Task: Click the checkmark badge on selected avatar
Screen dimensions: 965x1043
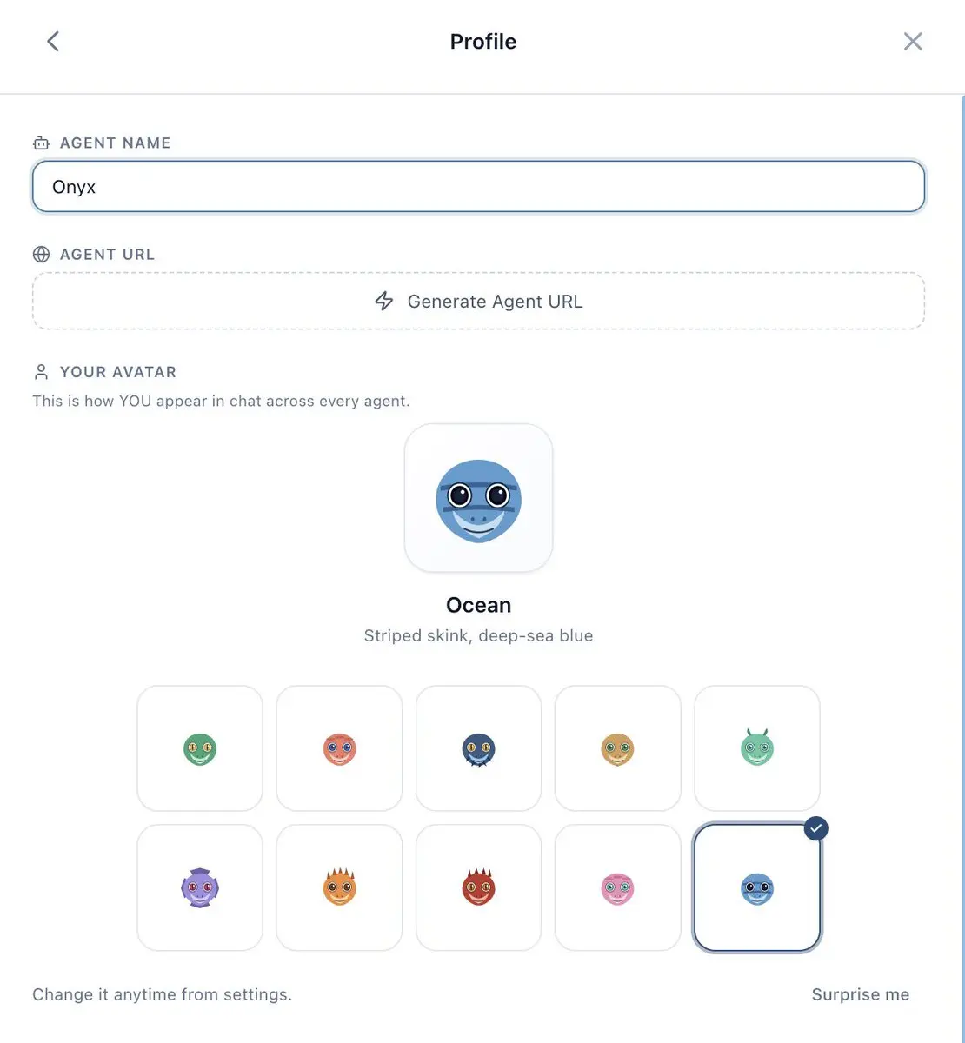Action: click(815, 828)
